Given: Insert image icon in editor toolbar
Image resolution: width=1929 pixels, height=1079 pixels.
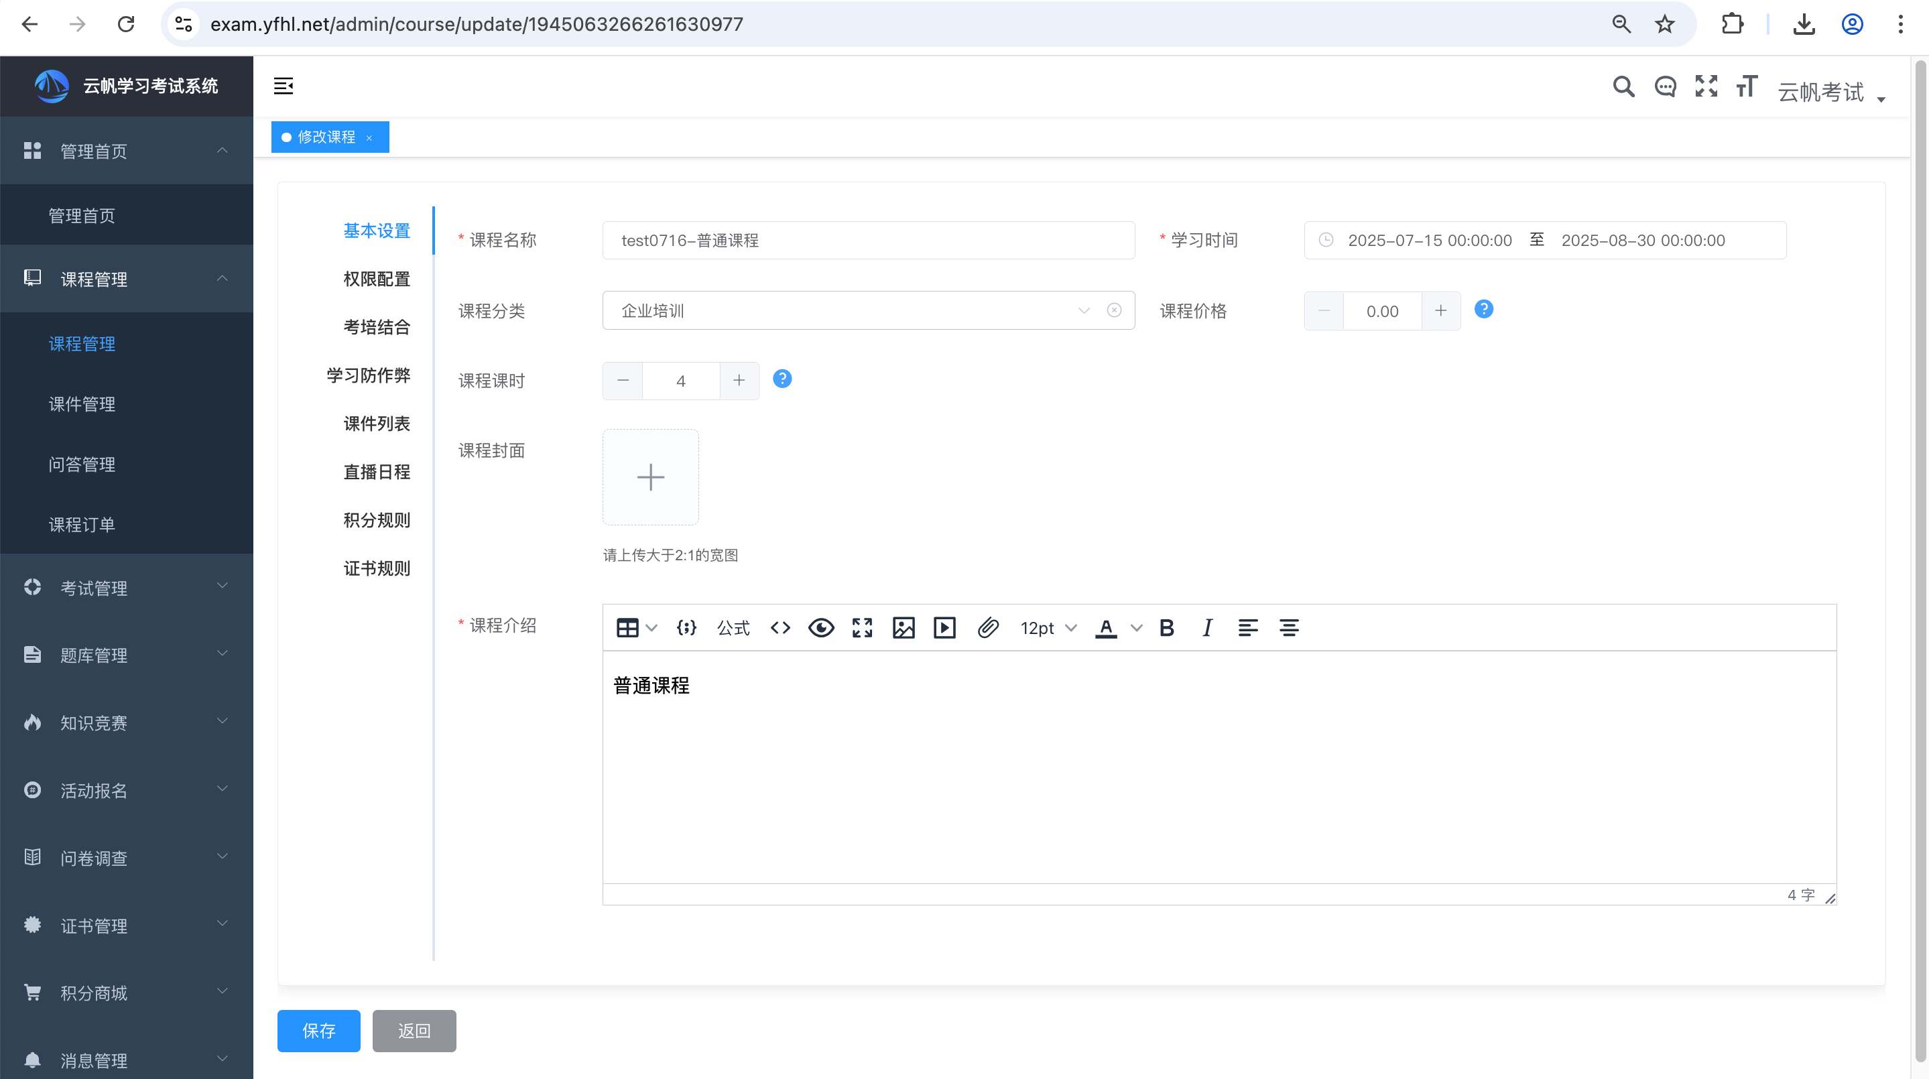Looking at the screenshot, I should [903, 627].
